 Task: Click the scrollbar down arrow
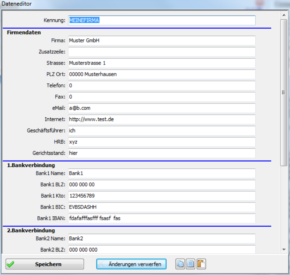coord(284,250)
